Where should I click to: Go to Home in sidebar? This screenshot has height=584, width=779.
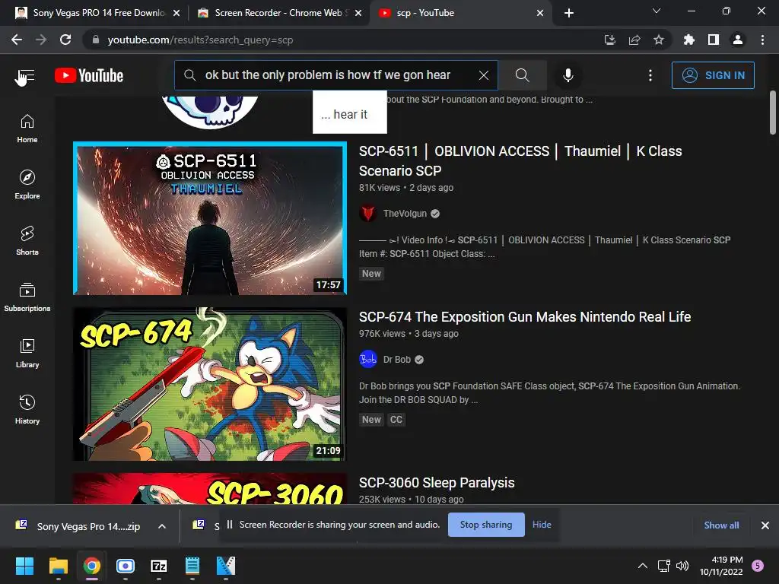coord(27,129)
